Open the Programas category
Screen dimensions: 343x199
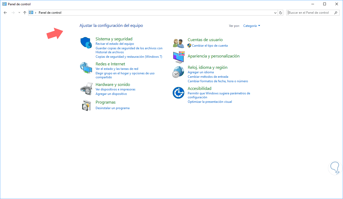coord(106,102)
